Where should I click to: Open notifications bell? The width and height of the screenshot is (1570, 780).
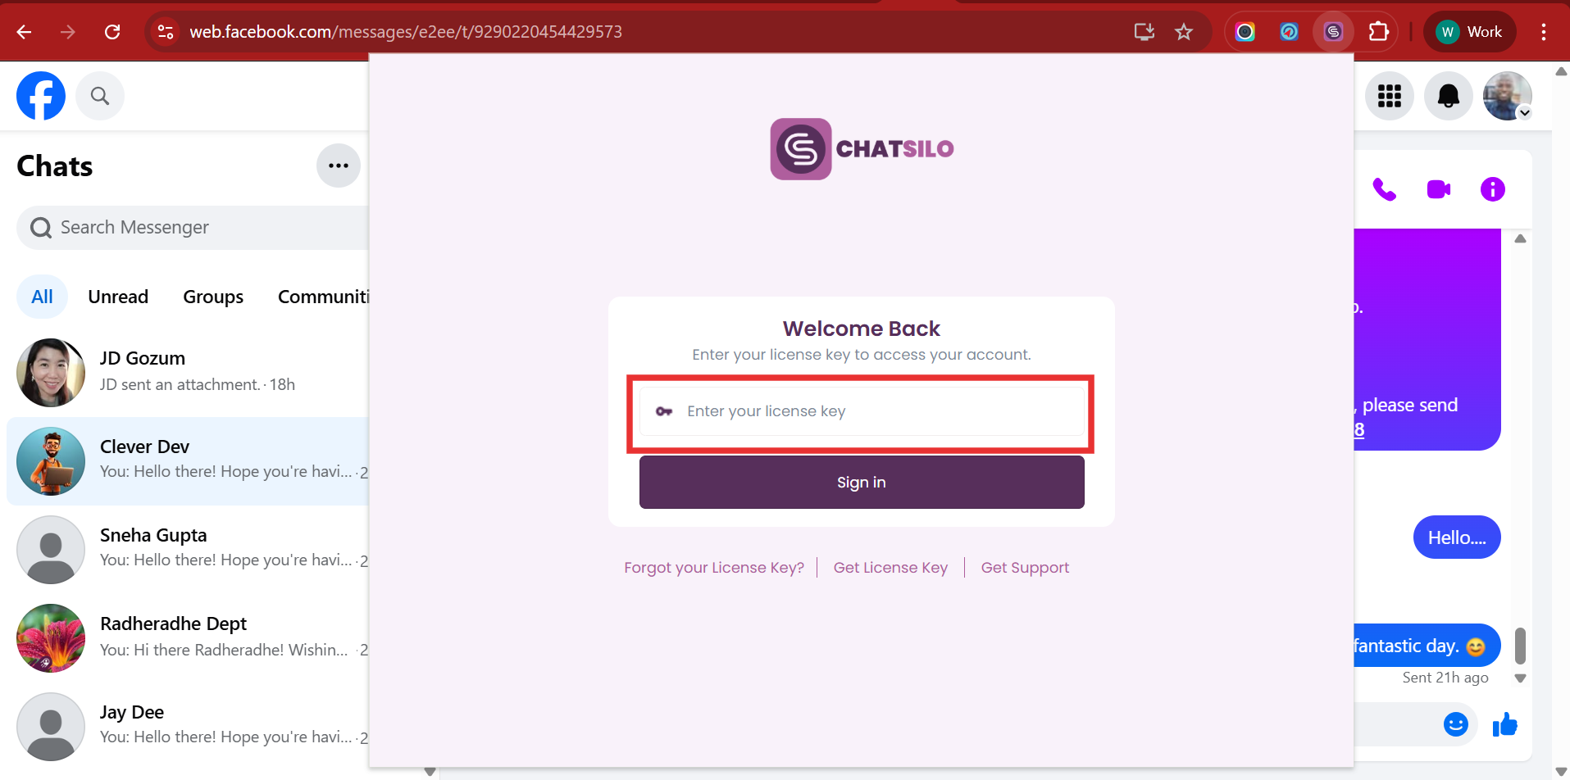(x=1449, y=96)
